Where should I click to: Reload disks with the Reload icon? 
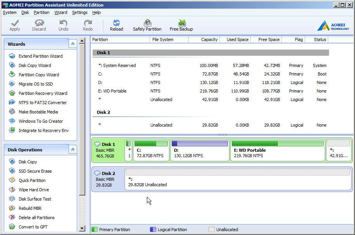116,22
